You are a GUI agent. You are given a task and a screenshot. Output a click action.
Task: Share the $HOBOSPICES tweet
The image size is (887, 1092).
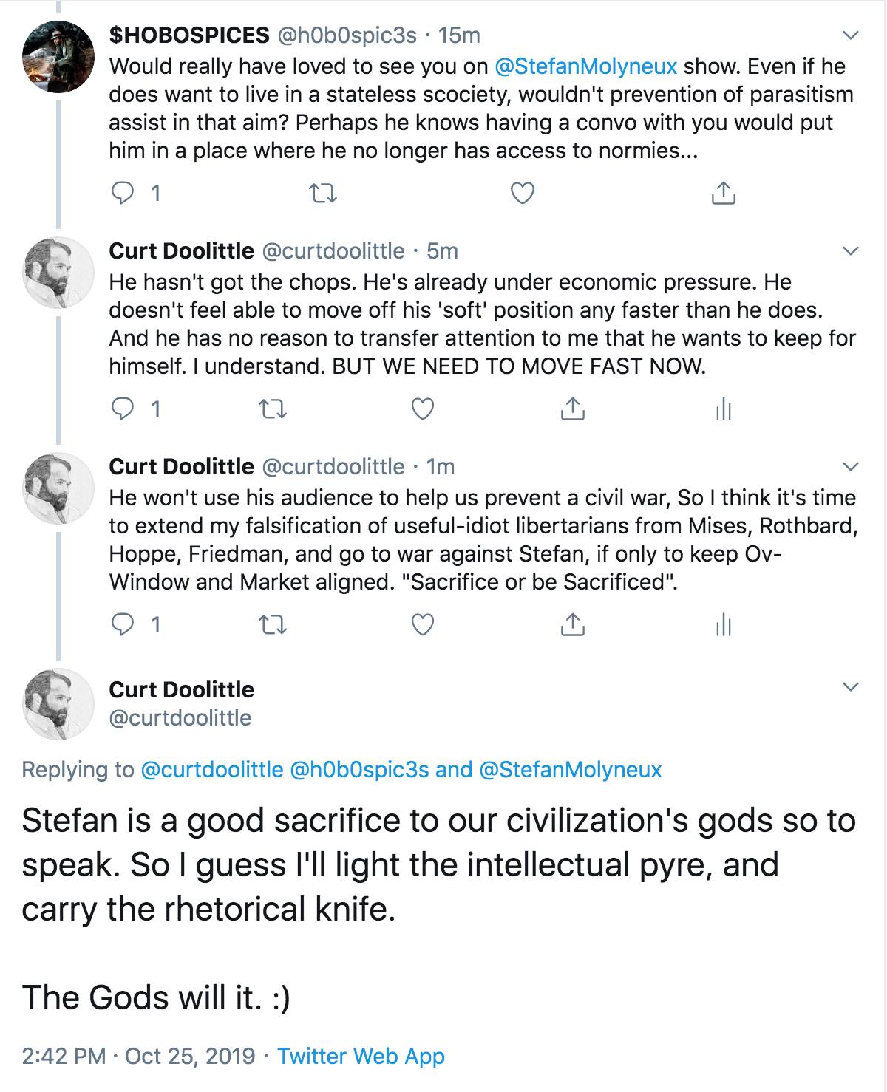[723, 194]
